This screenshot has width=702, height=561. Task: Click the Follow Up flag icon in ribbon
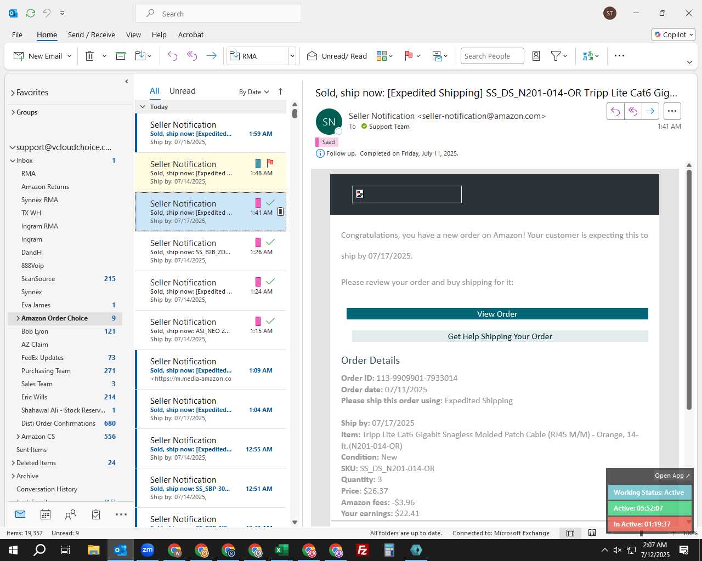(409, 56)
